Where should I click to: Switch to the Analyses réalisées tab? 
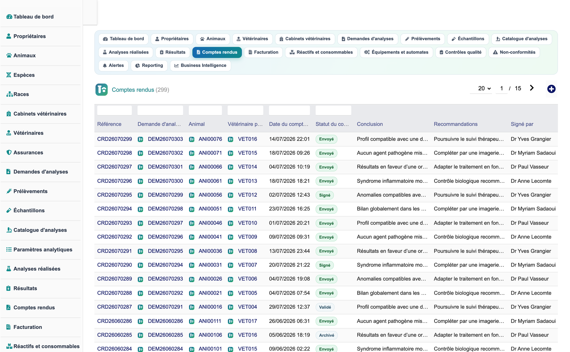126,52
